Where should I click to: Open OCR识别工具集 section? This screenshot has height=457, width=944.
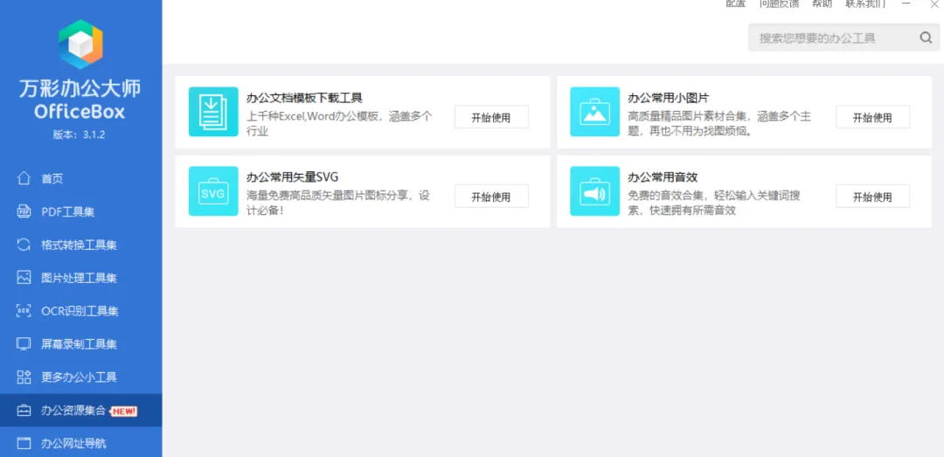pos(80,311)
